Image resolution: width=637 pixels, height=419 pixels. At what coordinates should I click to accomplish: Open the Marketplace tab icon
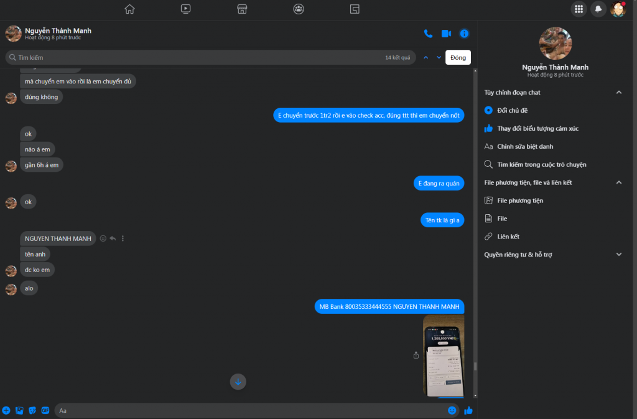[x=243, y=9]
